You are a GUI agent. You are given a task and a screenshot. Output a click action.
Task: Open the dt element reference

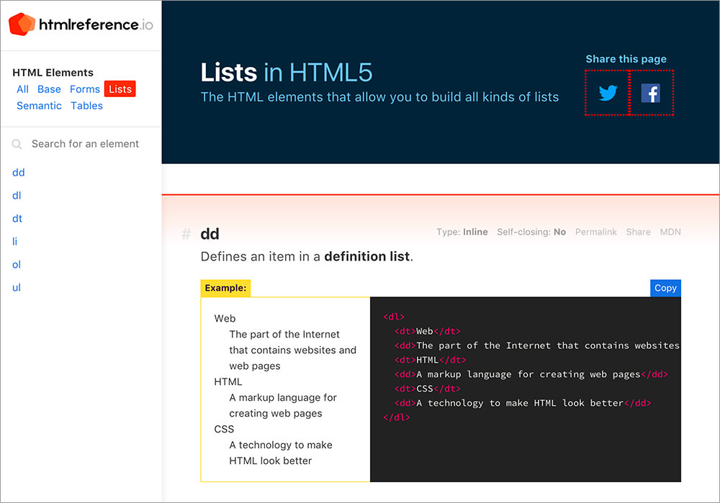click(17, 218)
